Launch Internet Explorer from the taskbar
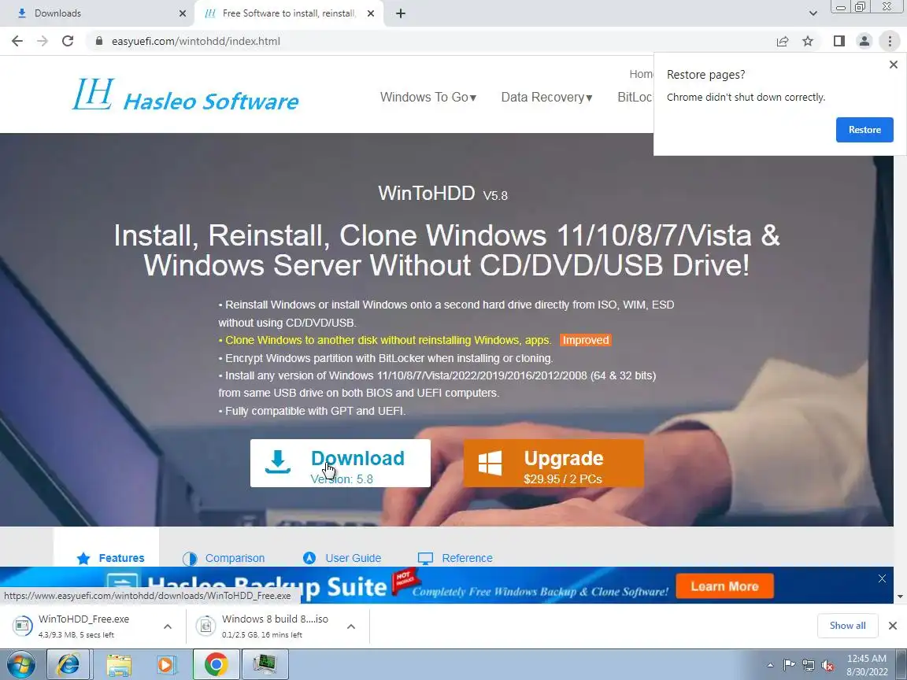907x680 pixels. click(x=68, y=665)
